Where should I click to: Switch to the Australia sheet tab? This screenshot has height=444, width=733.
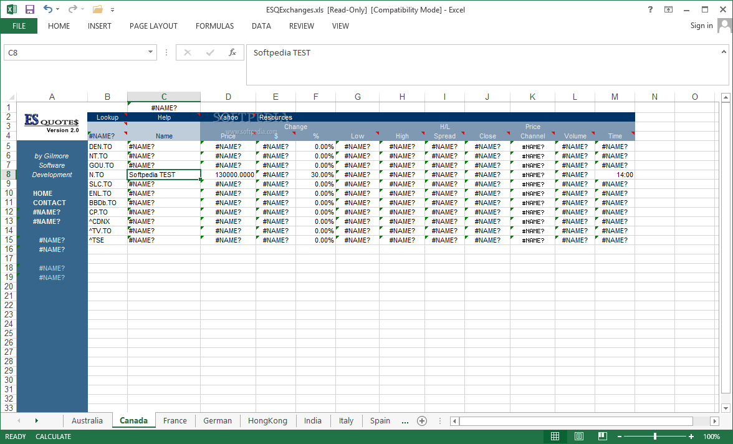87,420
